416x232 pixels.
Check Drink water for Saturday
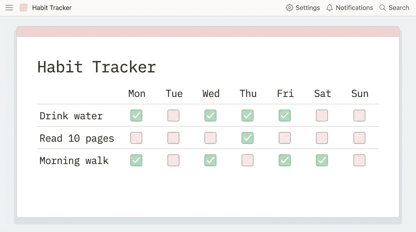pos(322,115)
